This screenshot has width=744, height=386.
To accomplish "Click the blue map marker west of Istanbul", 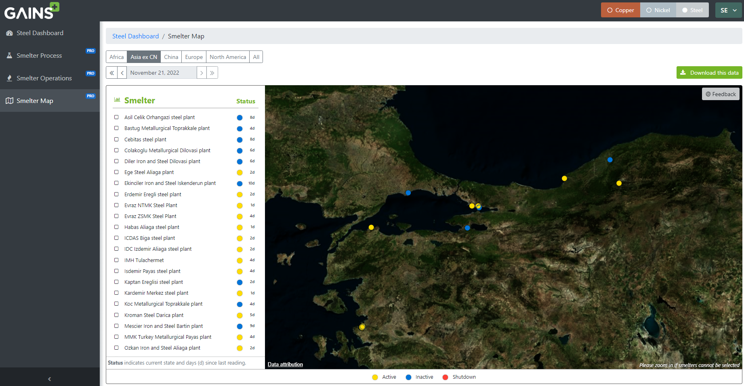I will [x=408, y=193].
